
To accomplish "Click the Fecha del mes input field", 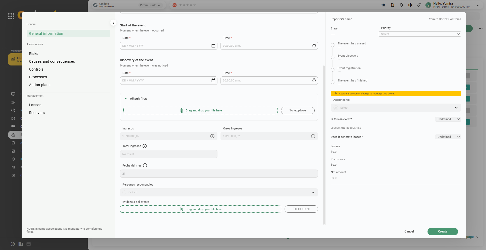I will tap(219, 174).
